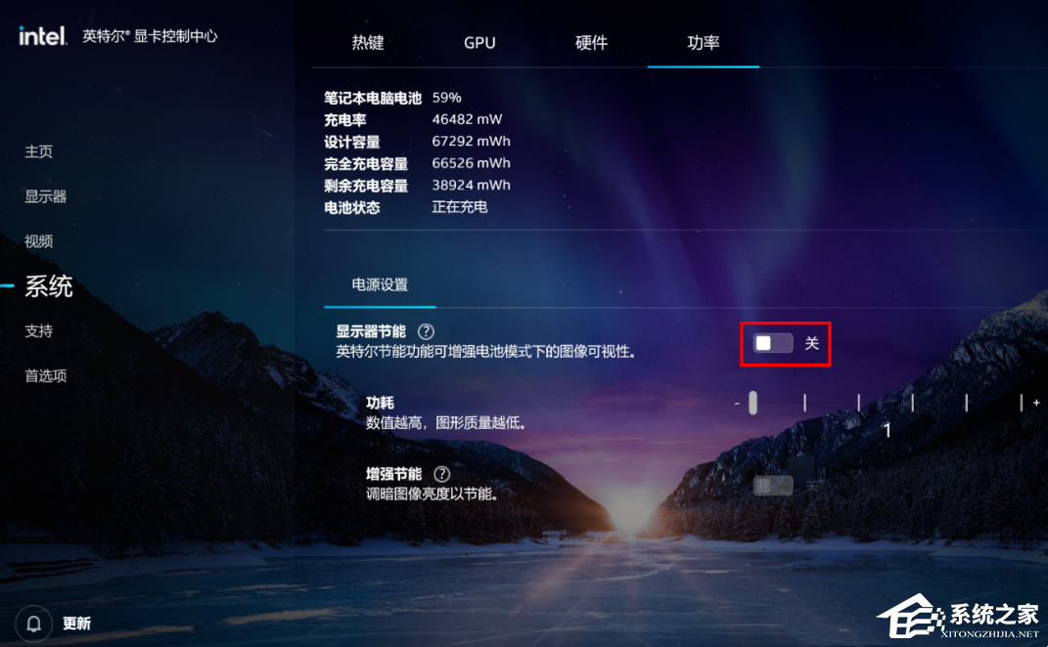The height and width of the screenshot is (647, 1048).
Task: Open 视频 section in the sidebar
Action: coord(39,241)
